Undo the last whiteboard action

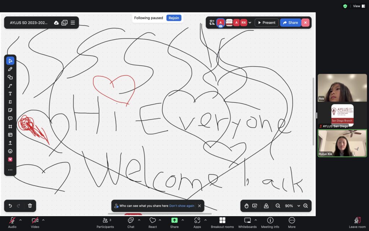click(10, 206)
